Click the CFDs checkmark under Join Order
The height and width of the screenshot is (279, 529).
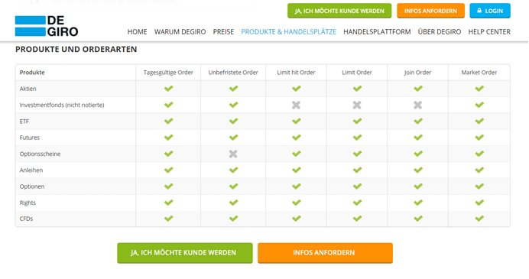[418, 219]
